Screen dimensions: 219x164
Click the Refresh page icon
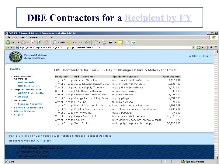40,43
